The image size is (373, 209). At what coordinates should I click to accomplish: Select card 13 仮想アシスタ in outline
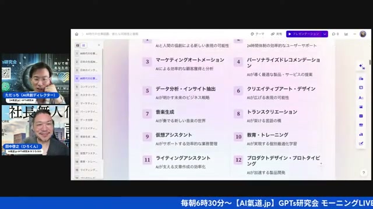(87, 153)
